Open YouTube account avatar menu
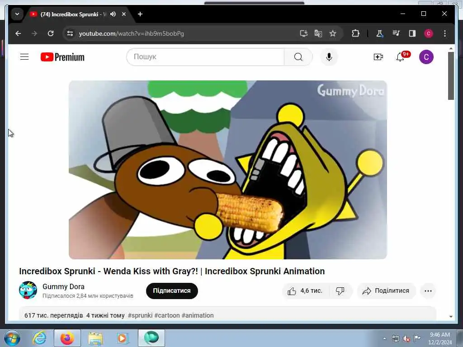Screen dimensions: 463x347 click(426, 57)
